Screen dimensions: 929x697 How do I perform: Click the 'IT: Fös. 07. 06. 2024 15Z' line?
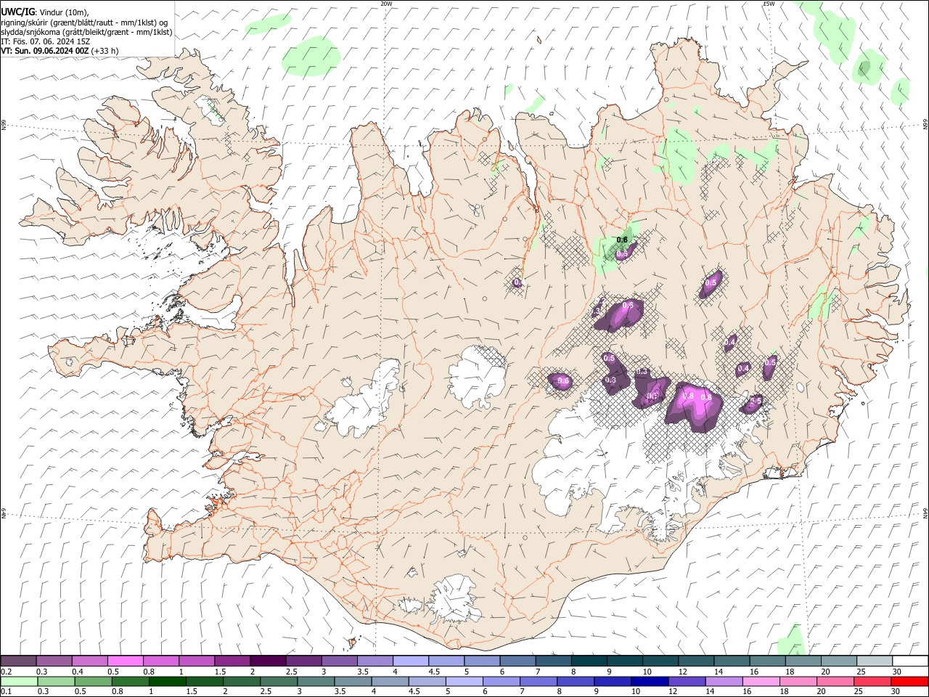45,41
